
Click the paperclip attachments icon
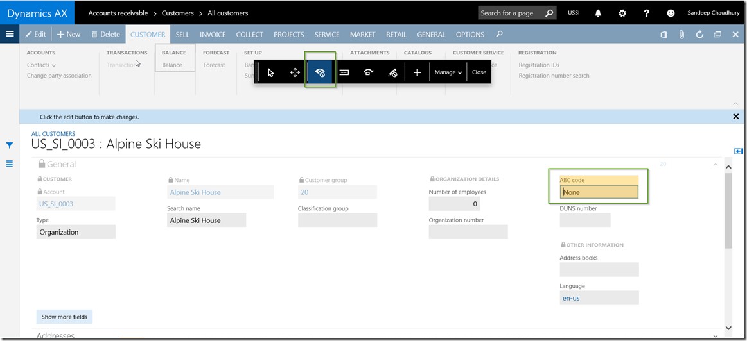tap(681, 35)
